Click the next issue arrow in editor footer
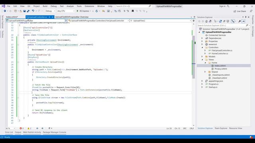Image resolution: width=255 pixels, height=143 pixels. (42, 128)
